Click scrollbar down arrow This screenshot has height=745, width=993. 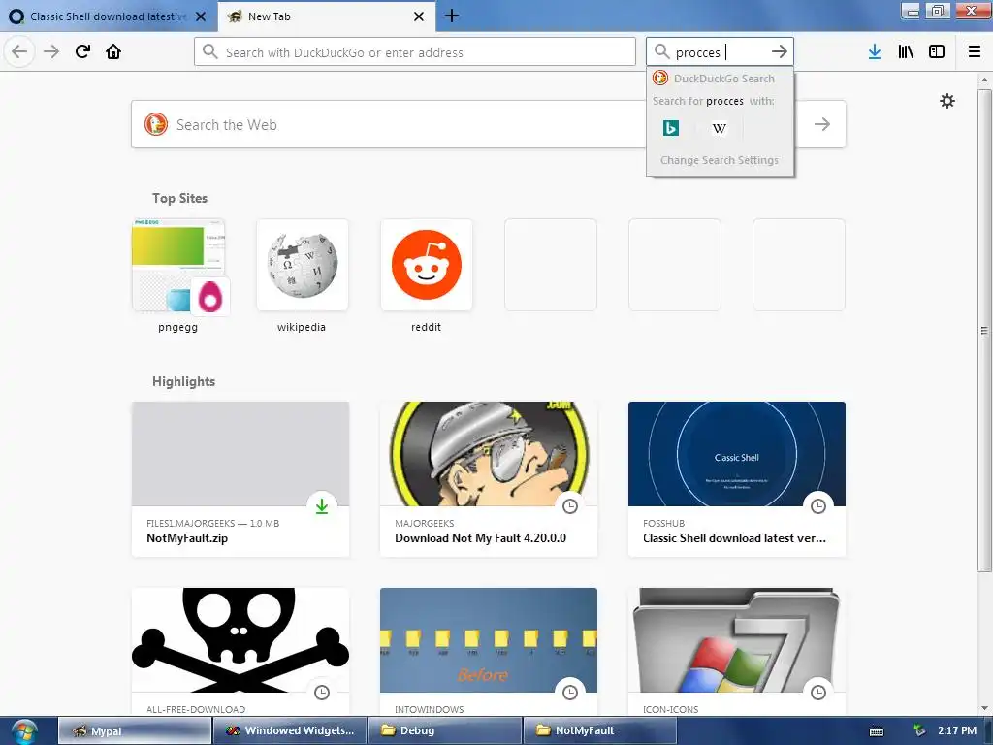[x=984, y=708]
